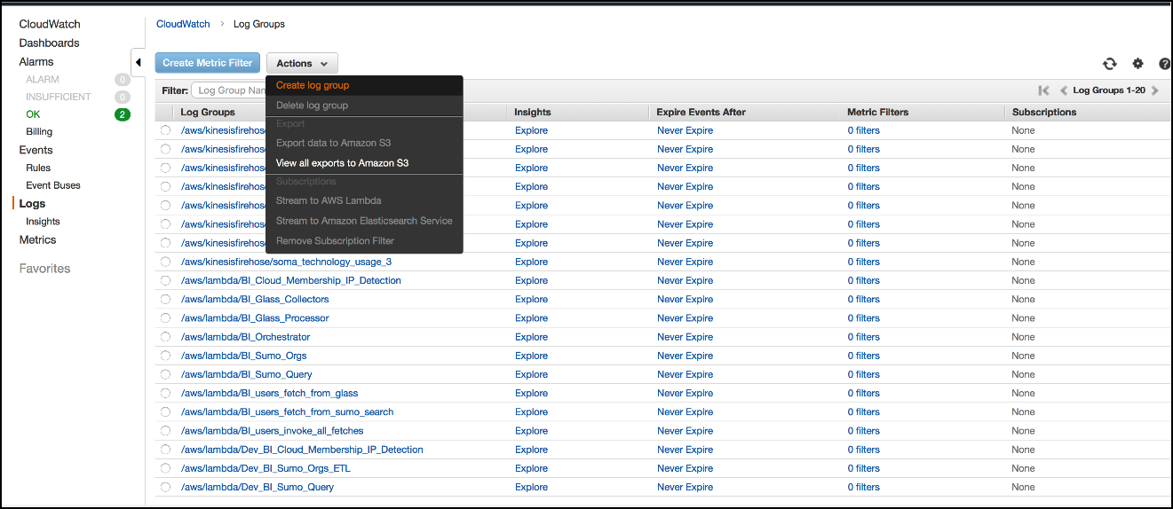Viewport: 1173px width, 509px height.
Task: Open Metrics in the sidebar
Action: [x=37, y=240]
